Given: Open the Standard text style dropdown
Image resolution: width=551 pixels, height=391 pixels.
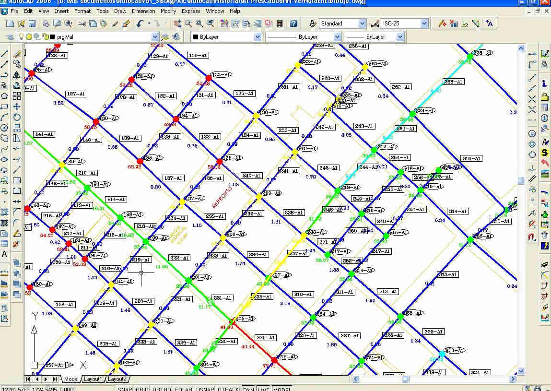Looking at the screenshot, I should [362, 24].
